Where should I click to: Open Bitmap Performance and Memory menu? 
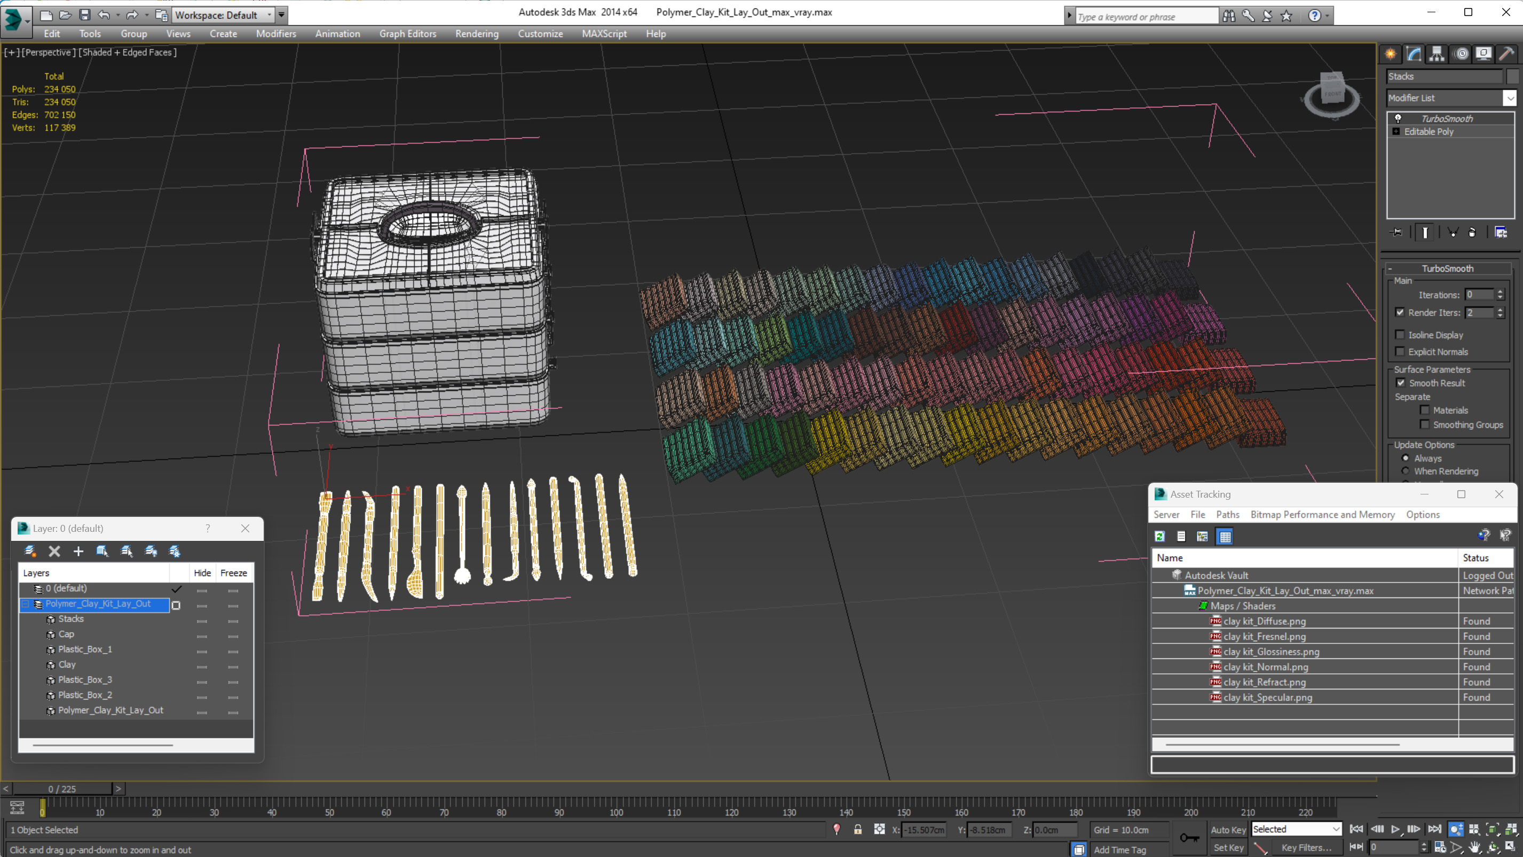pos(1323,515)
